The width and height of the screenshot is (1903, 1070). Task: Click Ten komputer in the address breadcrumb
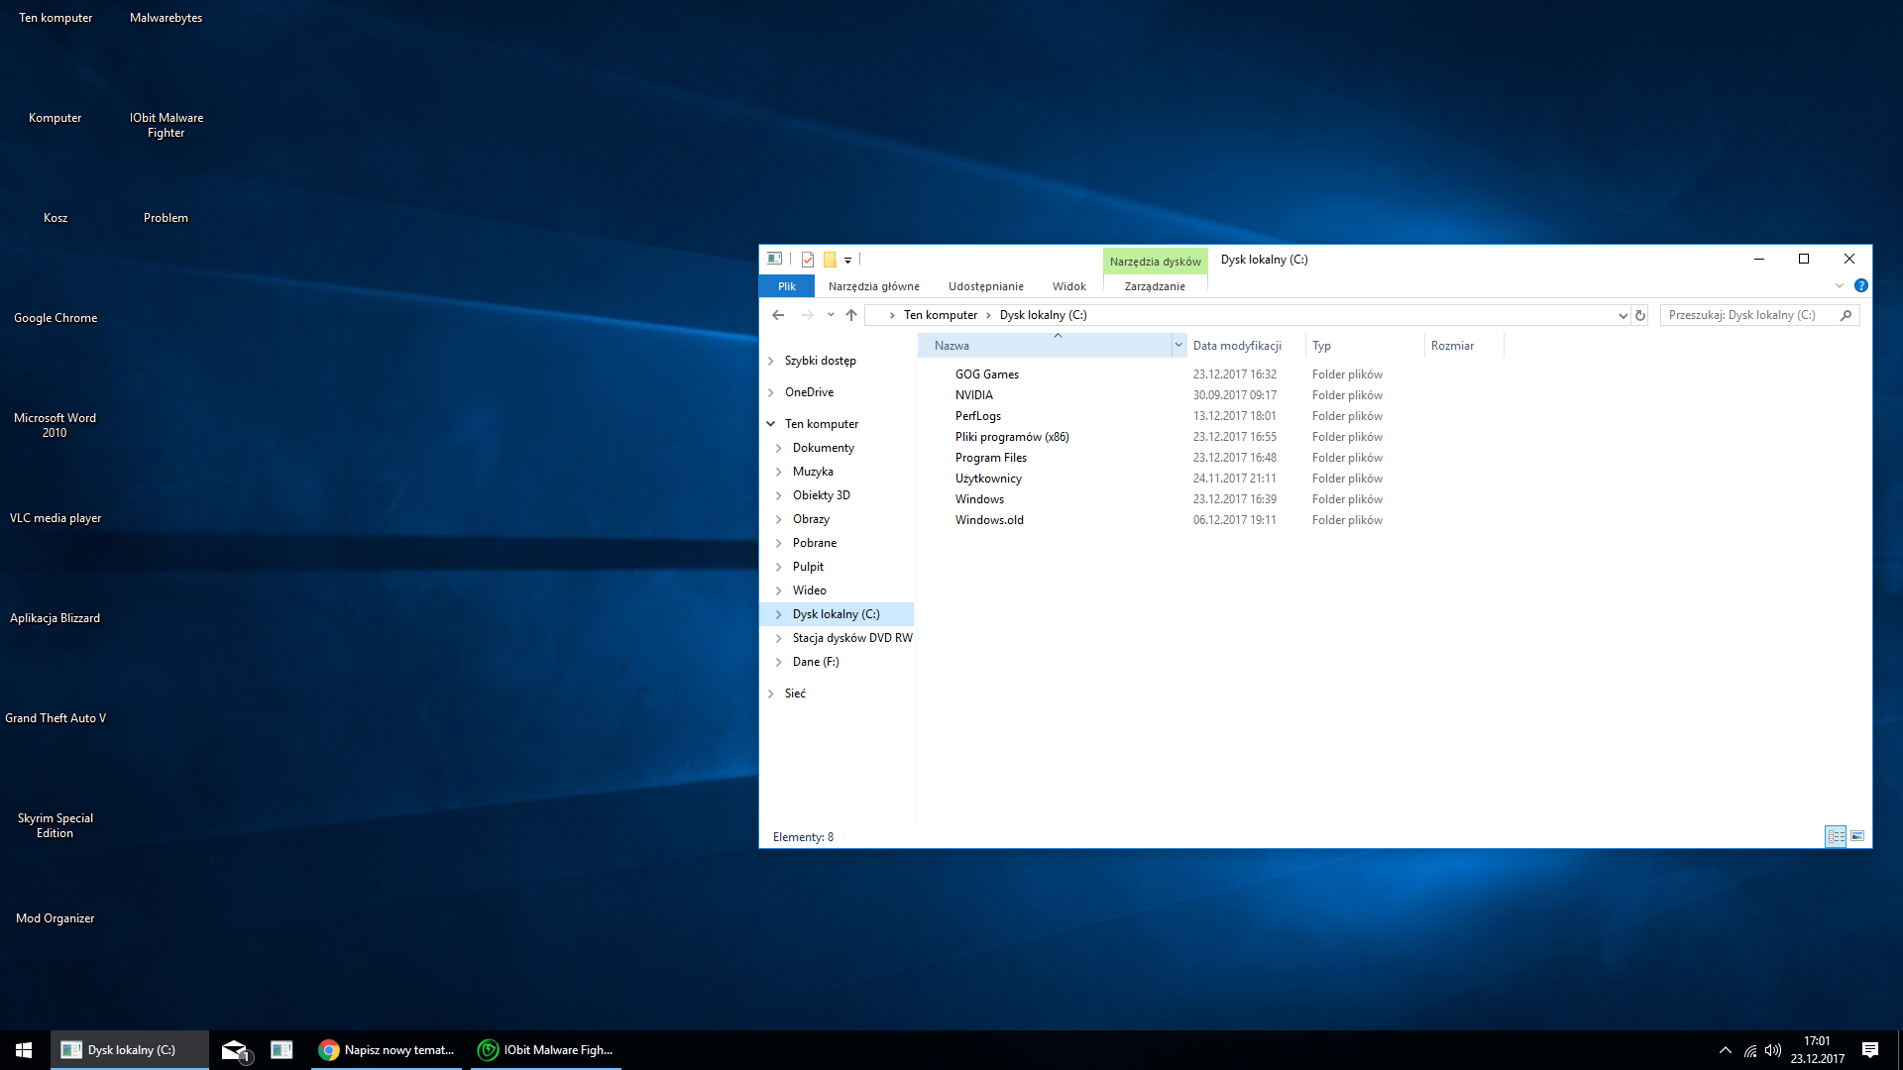coord(941,315)
